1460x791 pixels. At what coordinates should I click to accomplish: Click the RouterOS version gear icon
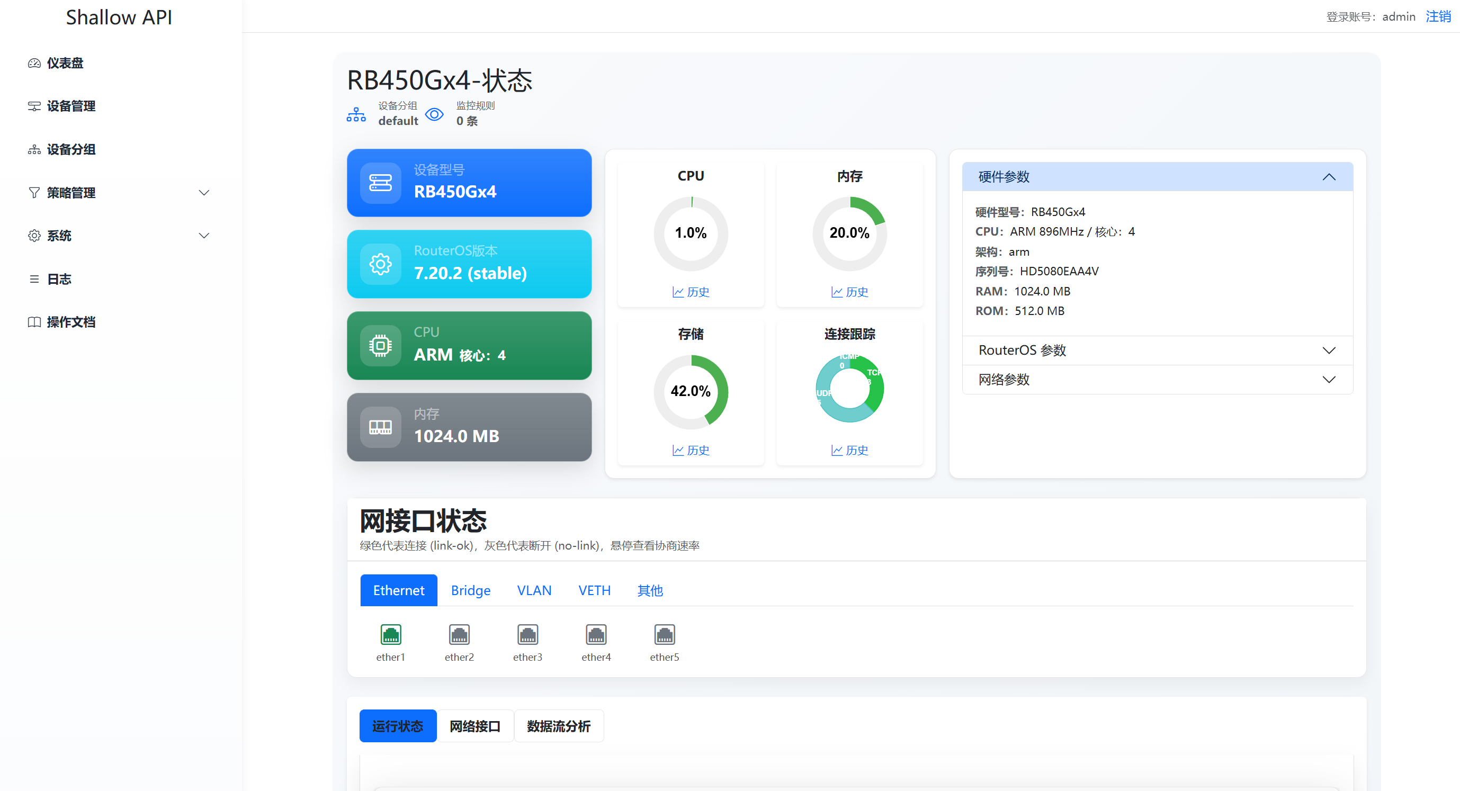click(380, 264)
